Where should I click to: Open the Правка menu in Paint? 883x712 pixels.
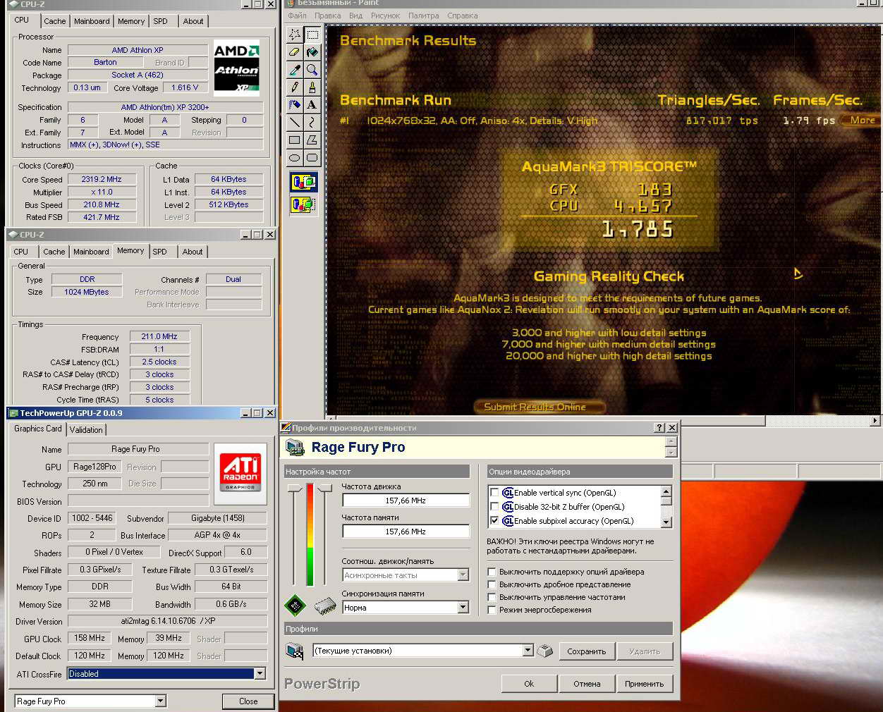pyautogui.click(x=328, y=16)
